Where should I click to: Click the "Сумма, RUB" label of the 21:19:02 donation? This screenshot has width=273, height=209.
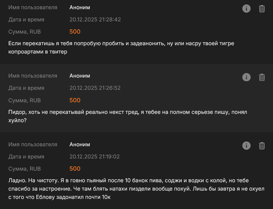point(24,169)
